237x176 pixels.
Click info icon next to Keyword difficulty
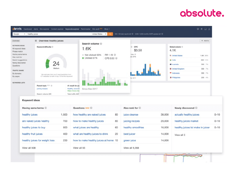(53, 47)
